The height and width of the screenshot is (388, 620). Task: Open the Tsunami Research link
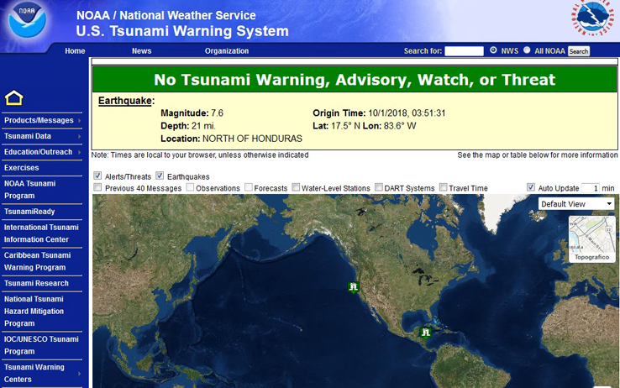pyautogui.click(x=36, y=283)
